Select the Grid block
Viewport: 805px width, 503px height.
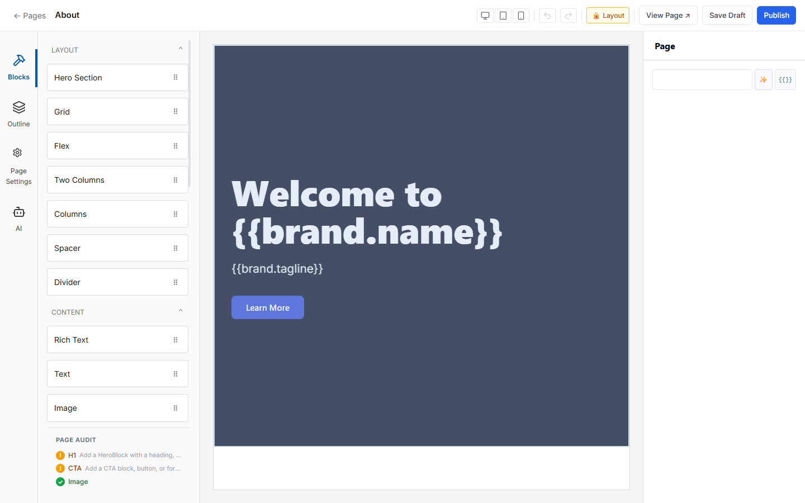(x=117, y=112)
